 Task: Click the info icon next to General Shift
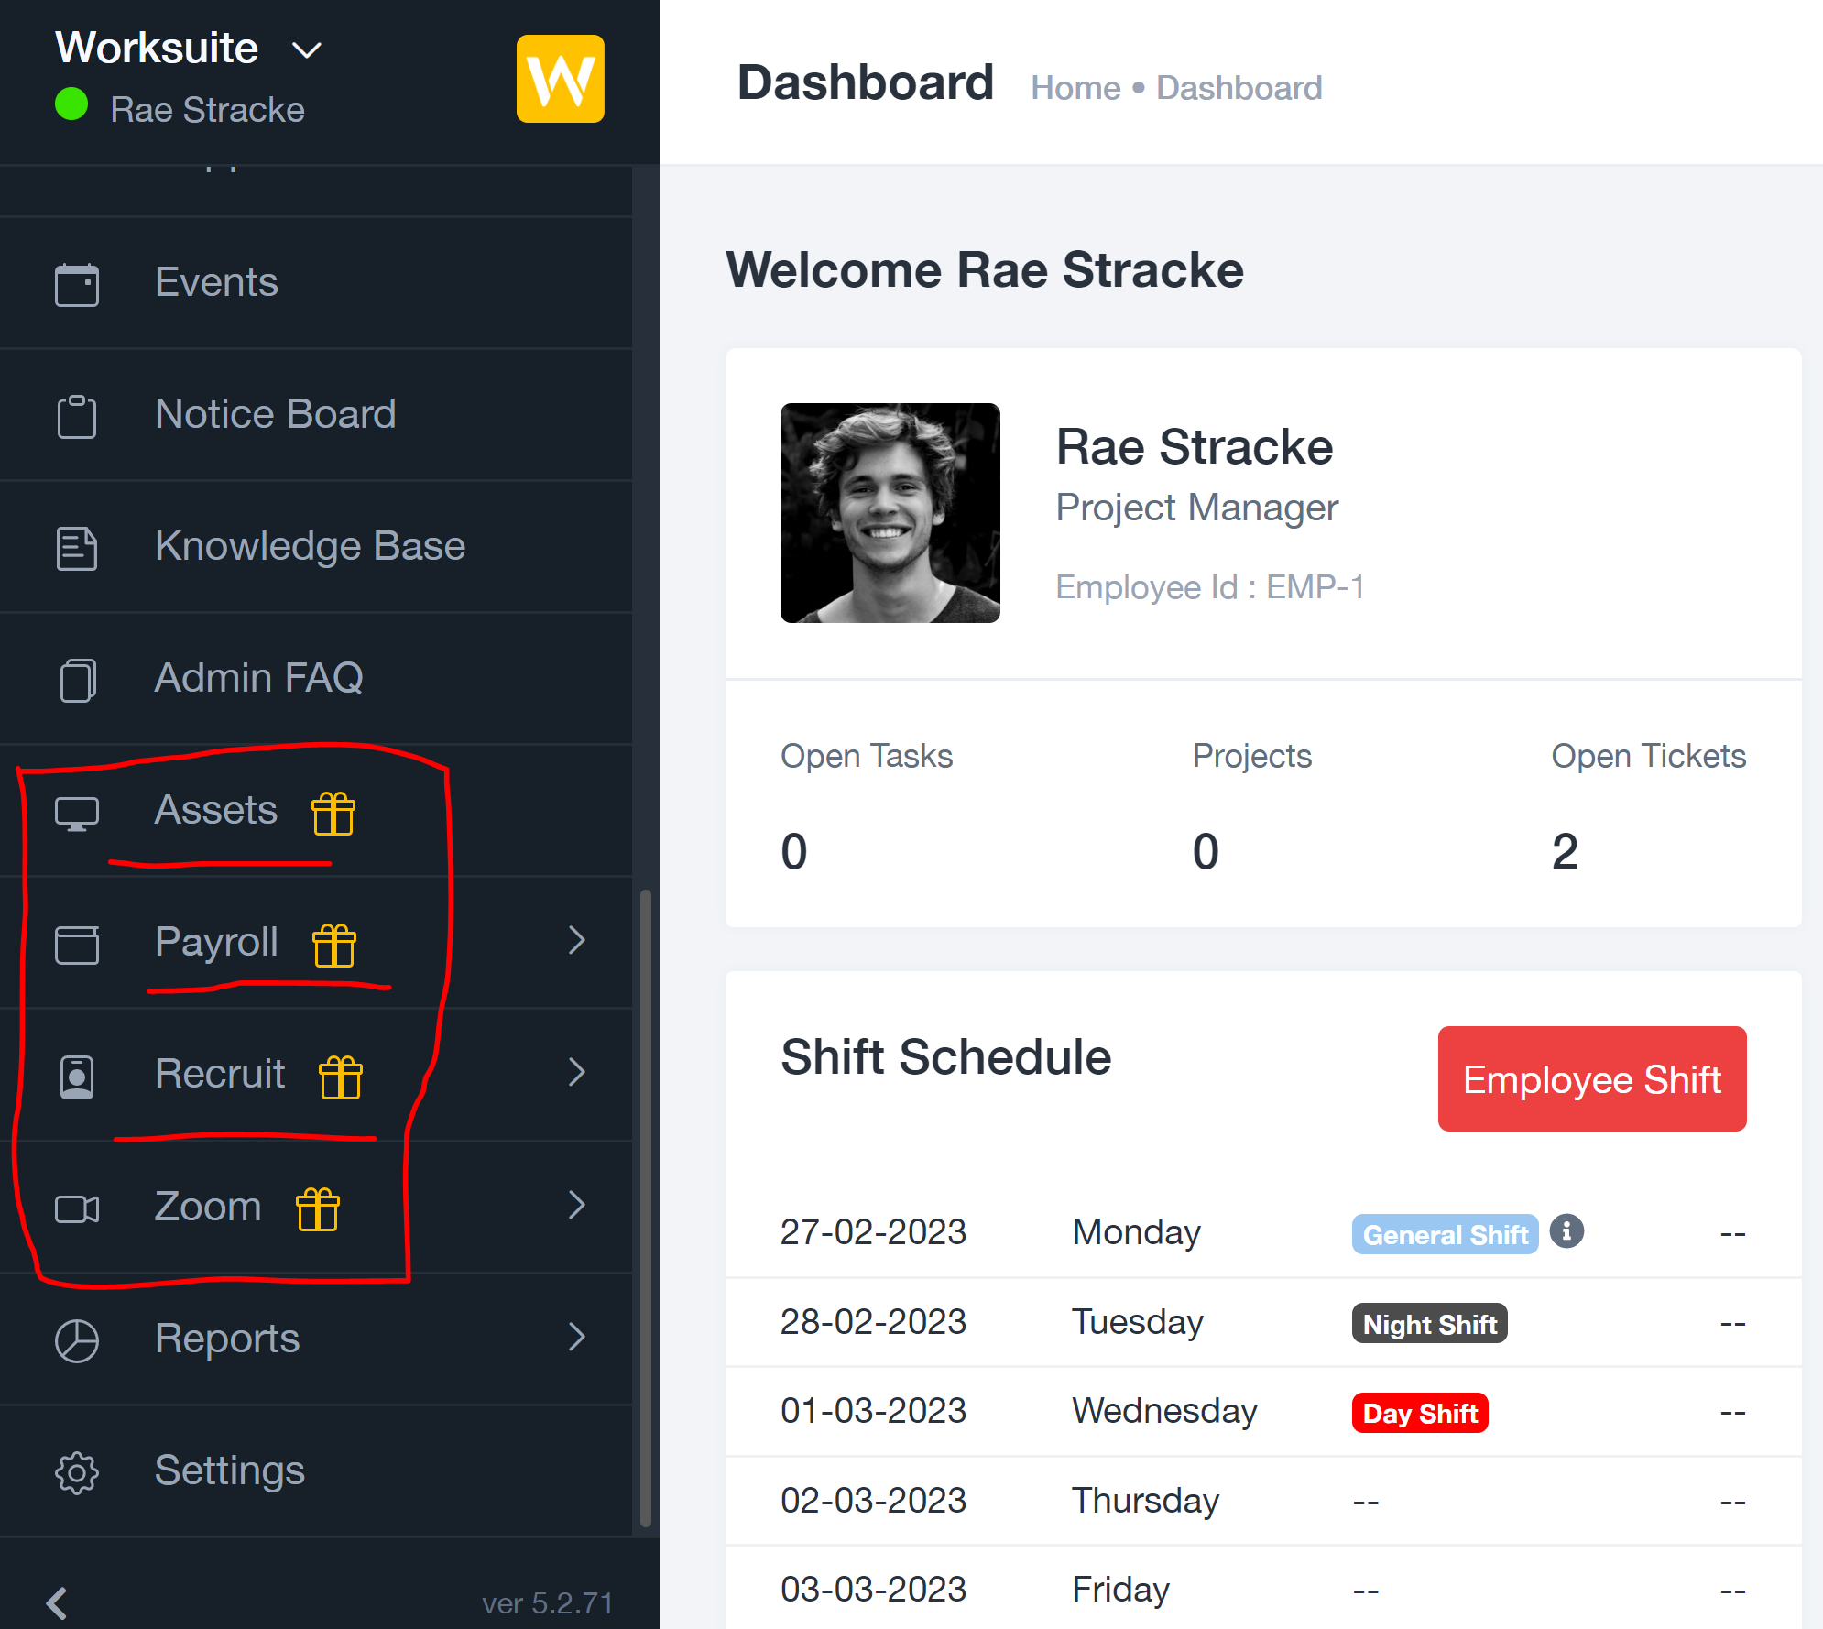pos(1566,1231)
